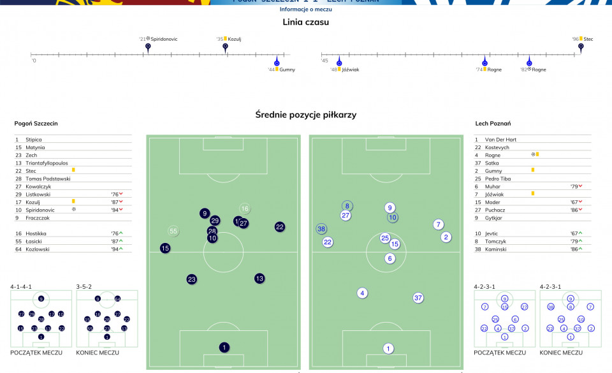The image size is (612, 373).
Task: Open Pogoń POCZĄTEK MECZU 4-1-4-1 formation thumbnail
Action: [x=41, y=319]
